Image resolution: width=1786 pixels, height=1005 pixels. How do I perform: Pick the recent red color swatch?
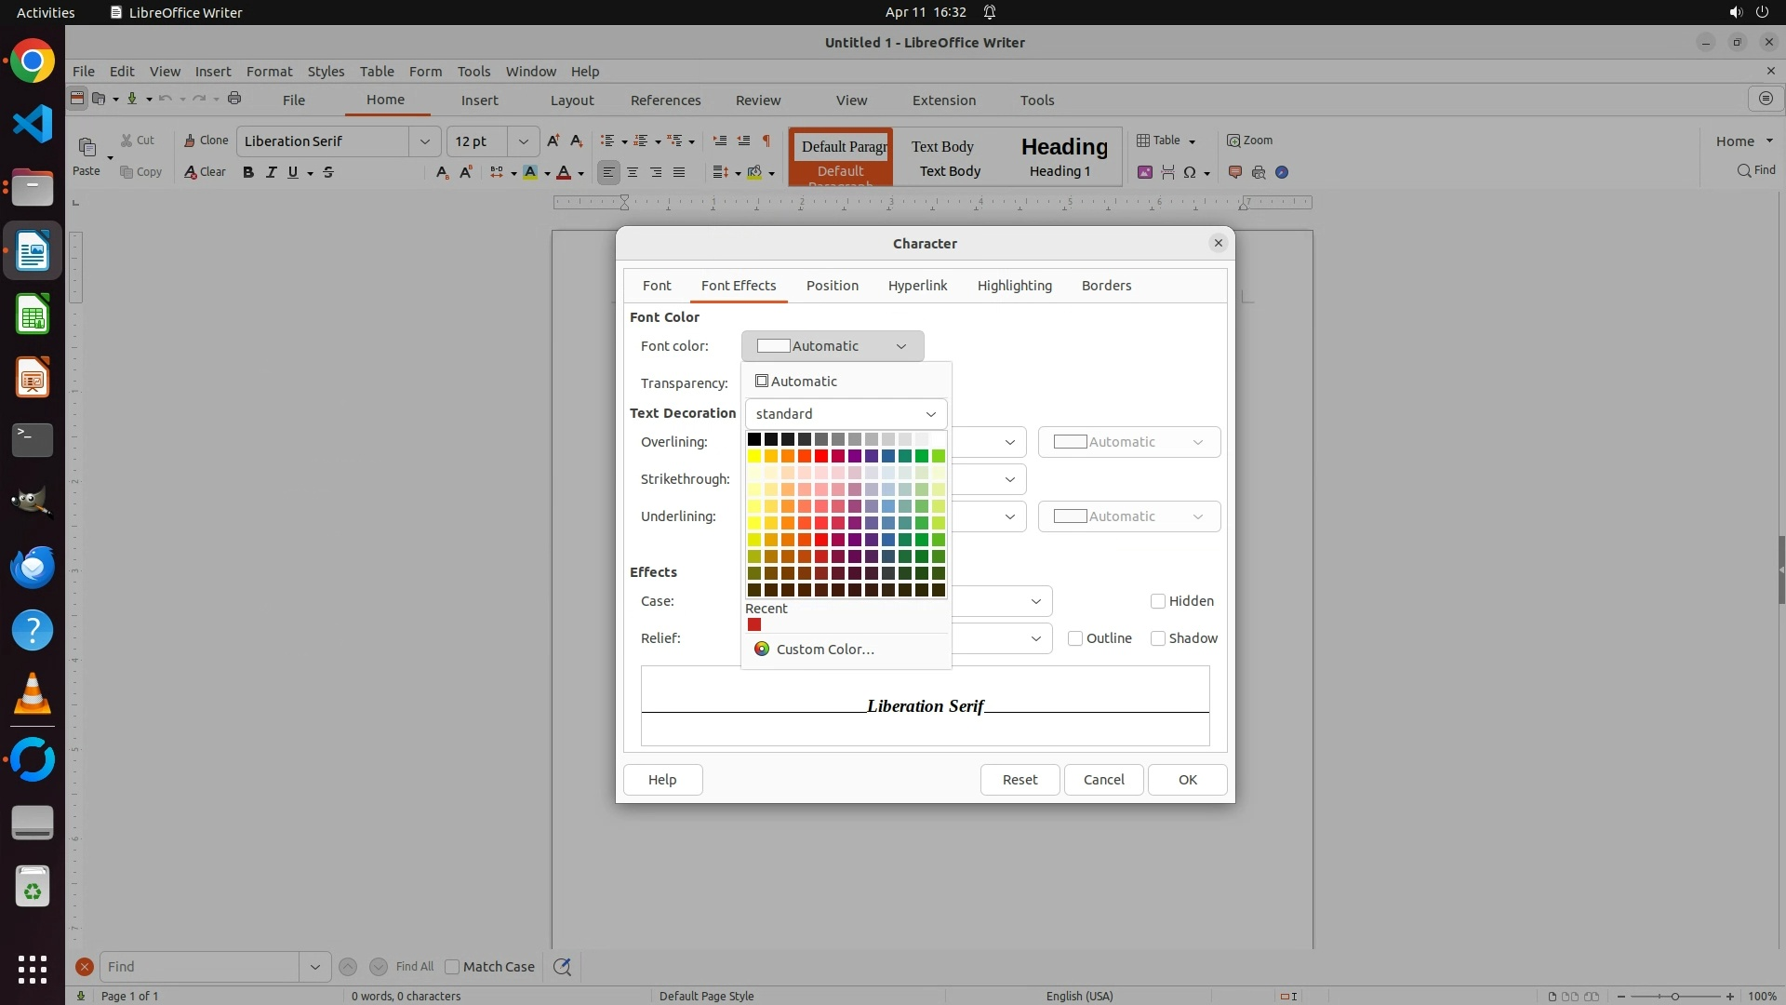(x=754, y=625)
